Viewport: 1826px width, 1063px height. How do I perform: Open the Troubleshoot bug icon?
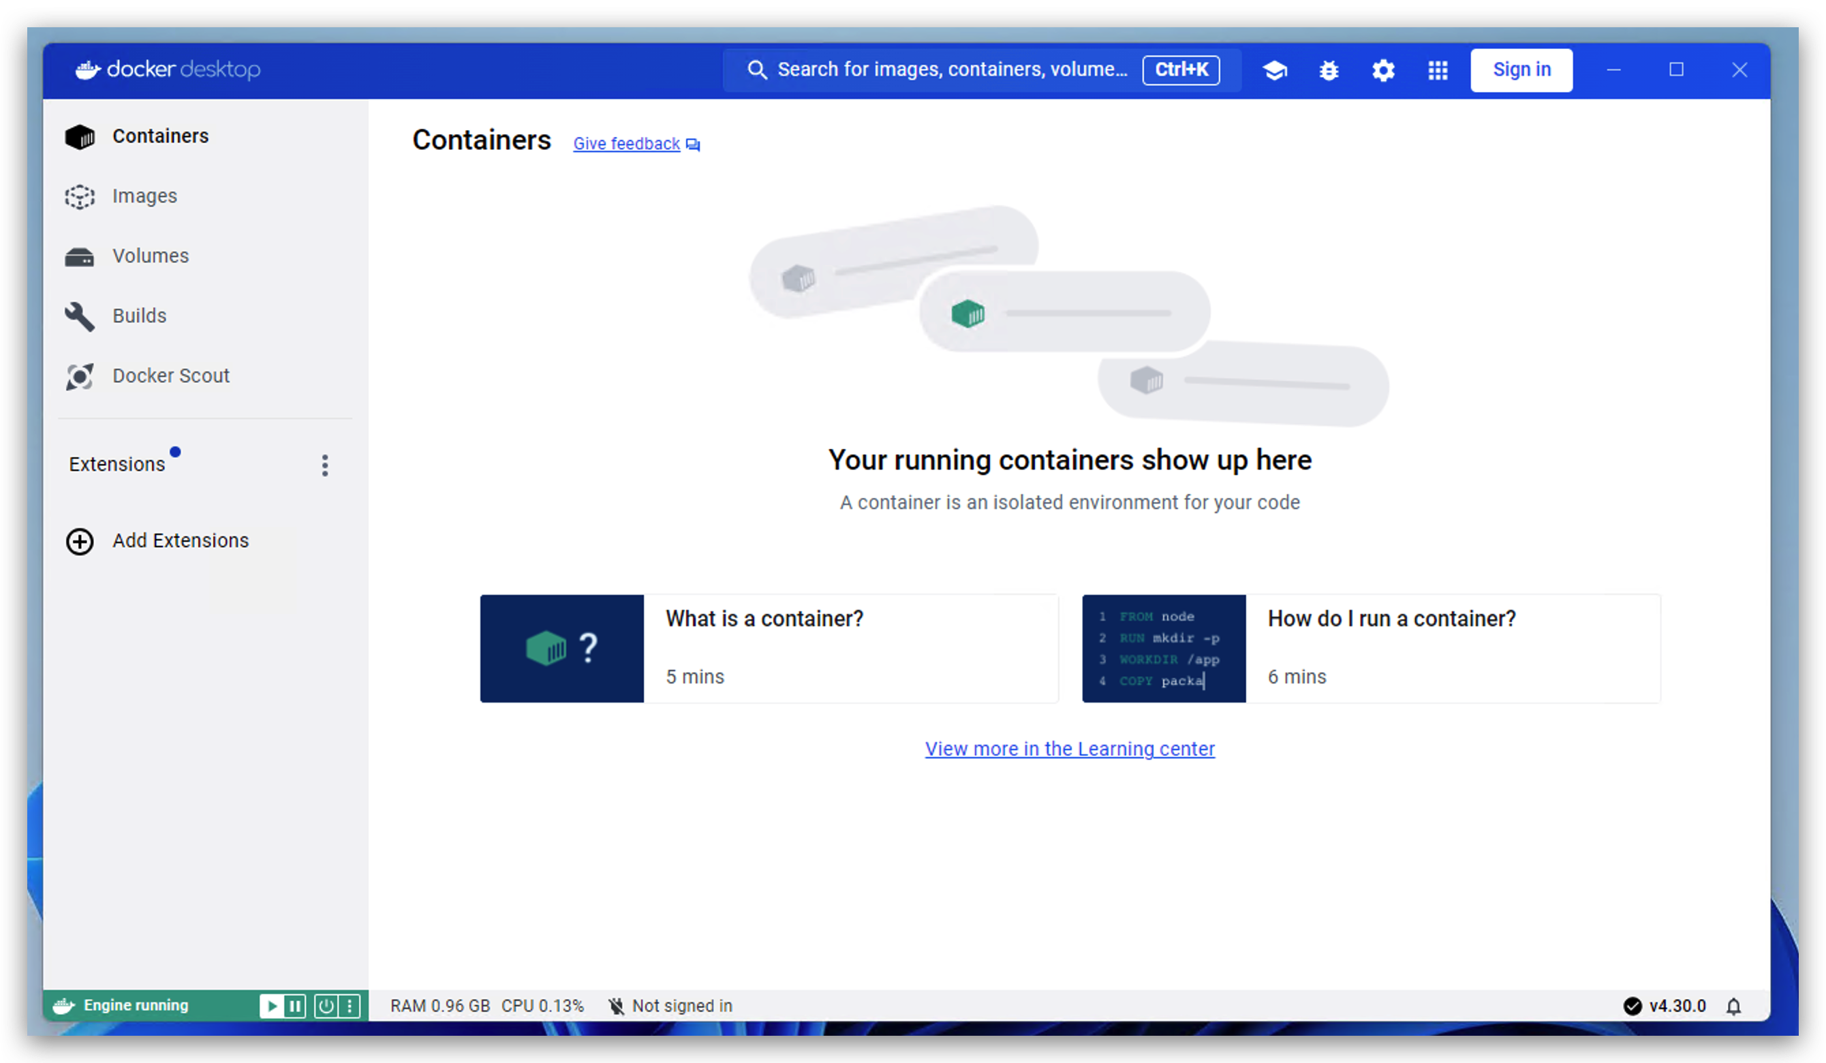[x=1329, y=70]
